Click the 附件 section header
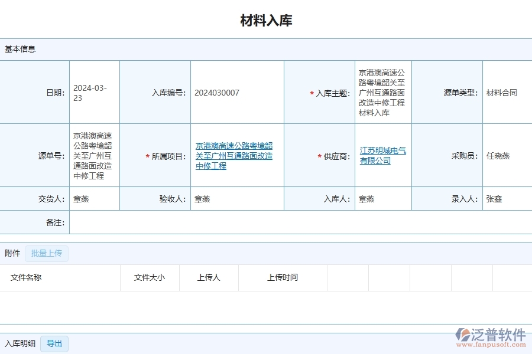The height and width of the screenshot is (354, 532). tap(13, 253)
